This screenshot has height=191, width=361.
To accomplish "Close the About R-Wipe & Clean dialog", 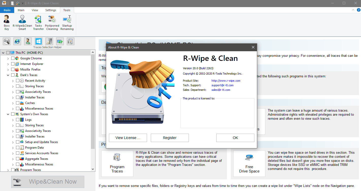I will 253,47.
